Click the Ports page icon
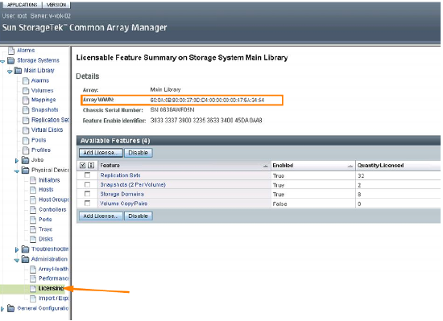443x321 pixels. pyautogui.click(x=33, y=220)
